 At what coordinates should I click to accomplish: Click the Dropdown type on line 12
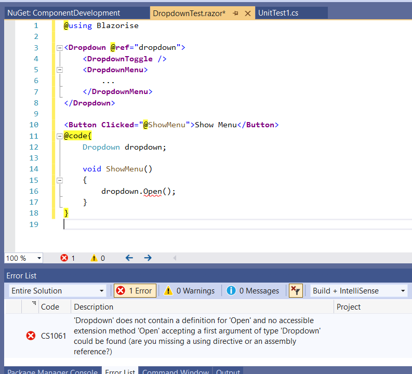[x=101, y=147]
